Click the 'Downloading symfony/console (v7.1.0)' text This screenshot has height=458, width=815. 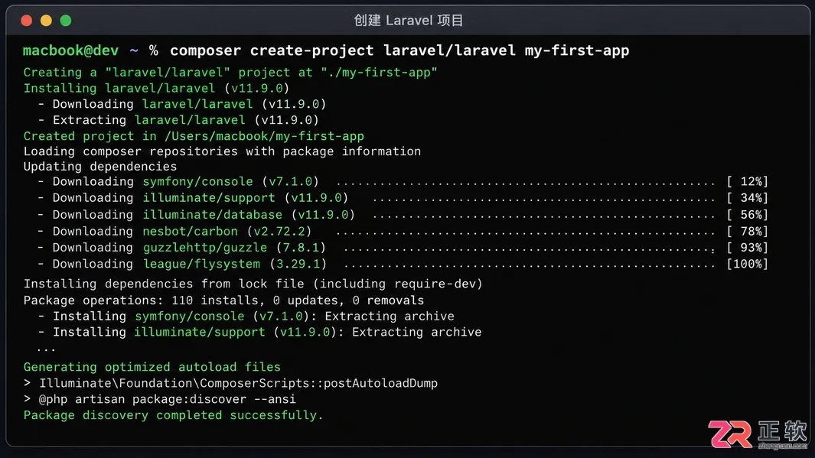185,181
